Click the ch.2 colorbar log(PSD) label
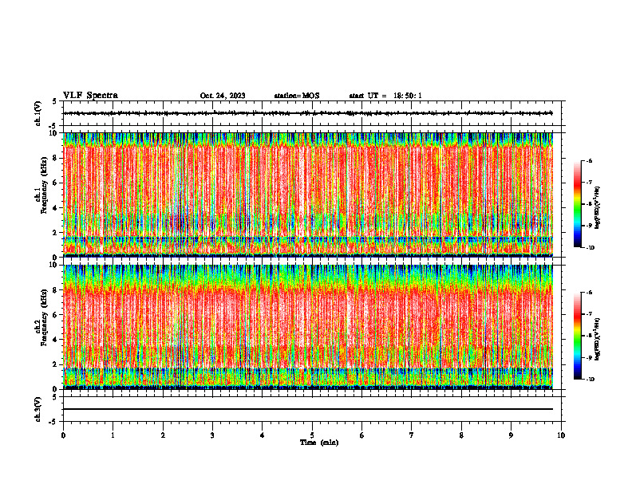 click(598, 340)
